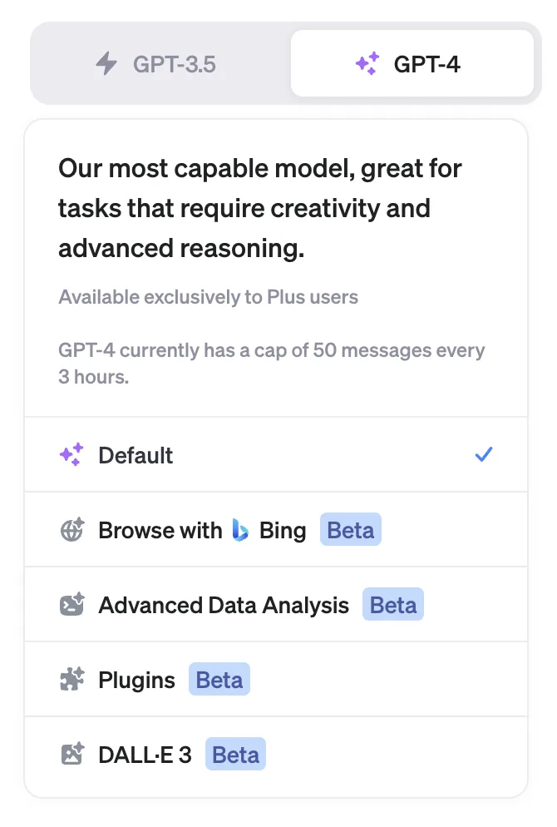
Task: Switch to the GPT-3.5 model tab
Action: [x=158, y=64]
